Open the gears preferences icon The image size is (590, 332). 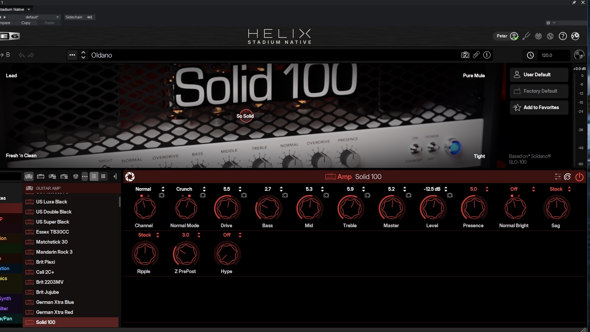575,36
